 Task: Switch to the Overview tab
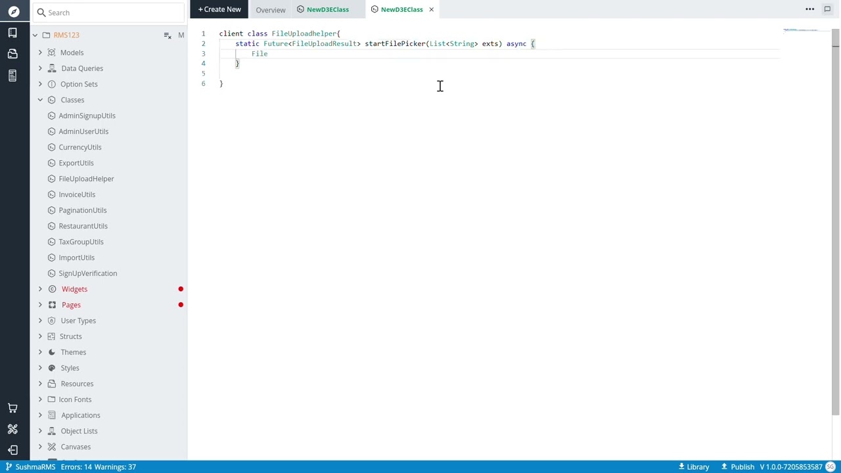(x=271, y=10)
